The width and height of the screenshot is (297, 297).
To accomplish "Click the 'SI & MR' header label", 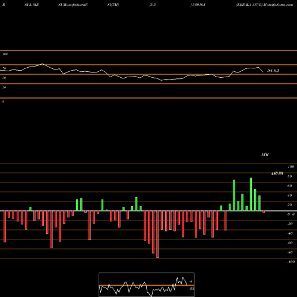I will click(x=31, y=5).
